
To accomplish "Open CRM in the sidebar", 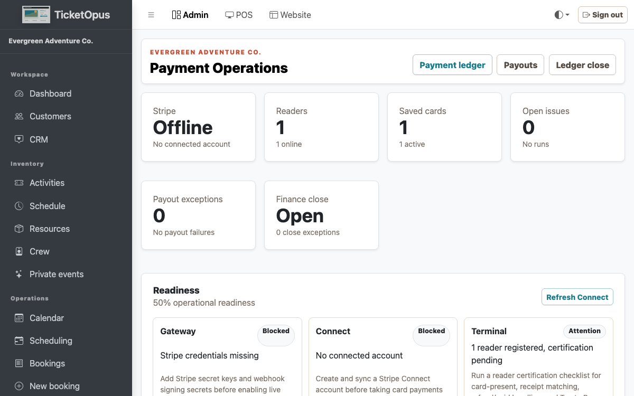I will [66, 139].
